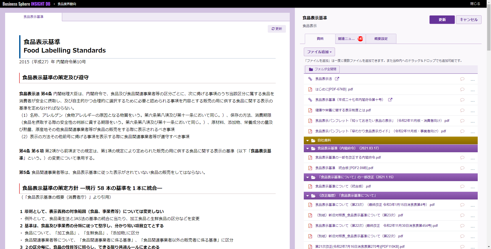This screenshot has height=249, width=491.
Task: Click 閉じる in the top bar
Action: [475, 4]
